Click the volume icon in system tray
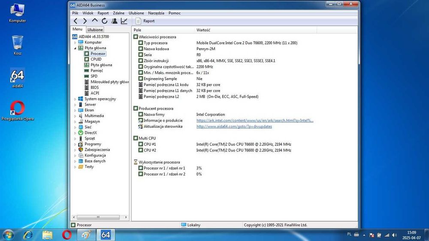 pos(394,235)
